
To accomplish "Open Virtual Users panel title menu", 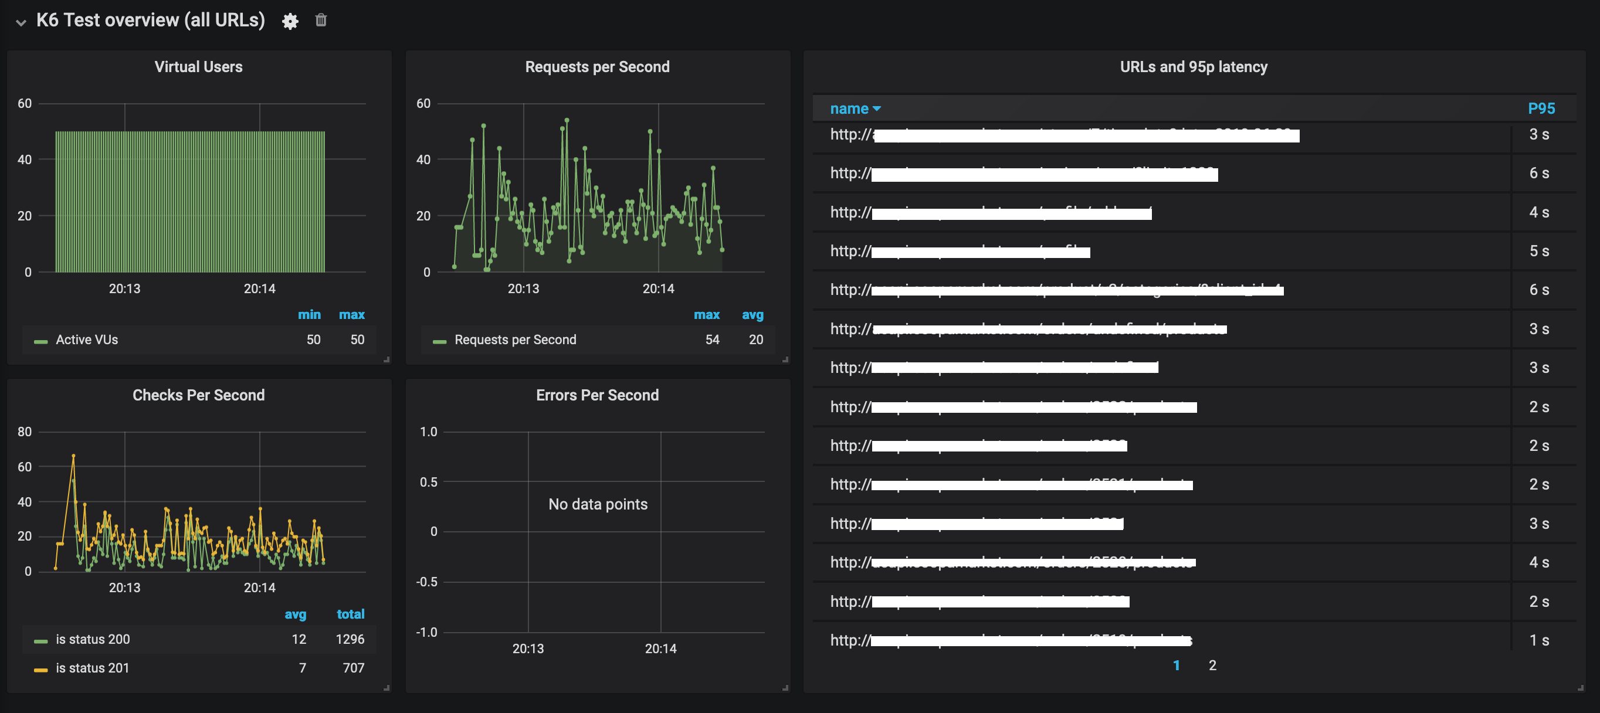I will (x=198, y=66).
